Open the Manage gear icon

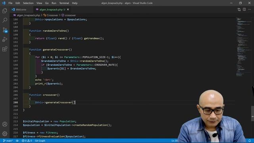[5, 133]
